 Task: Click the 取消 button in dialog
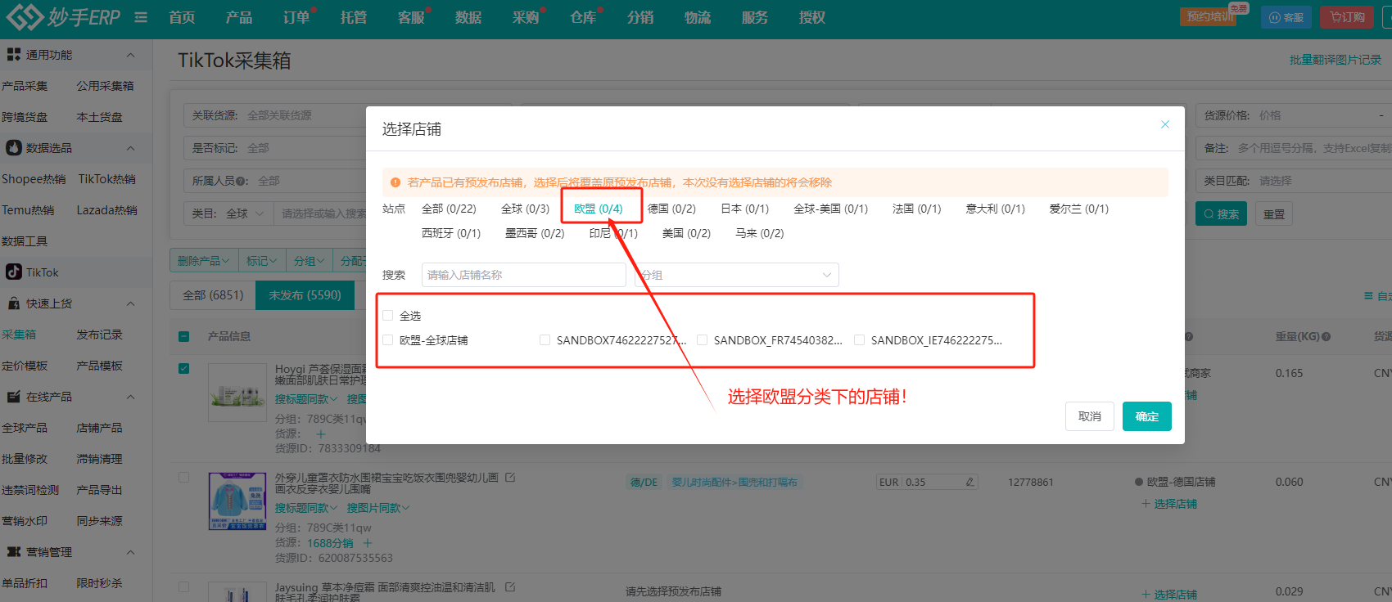[1090, 416]
